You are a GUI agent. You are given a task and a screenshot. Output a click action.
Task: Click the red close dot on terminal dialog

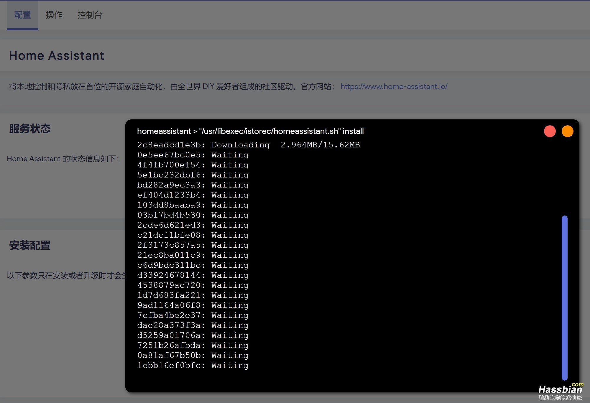point(550,131)
